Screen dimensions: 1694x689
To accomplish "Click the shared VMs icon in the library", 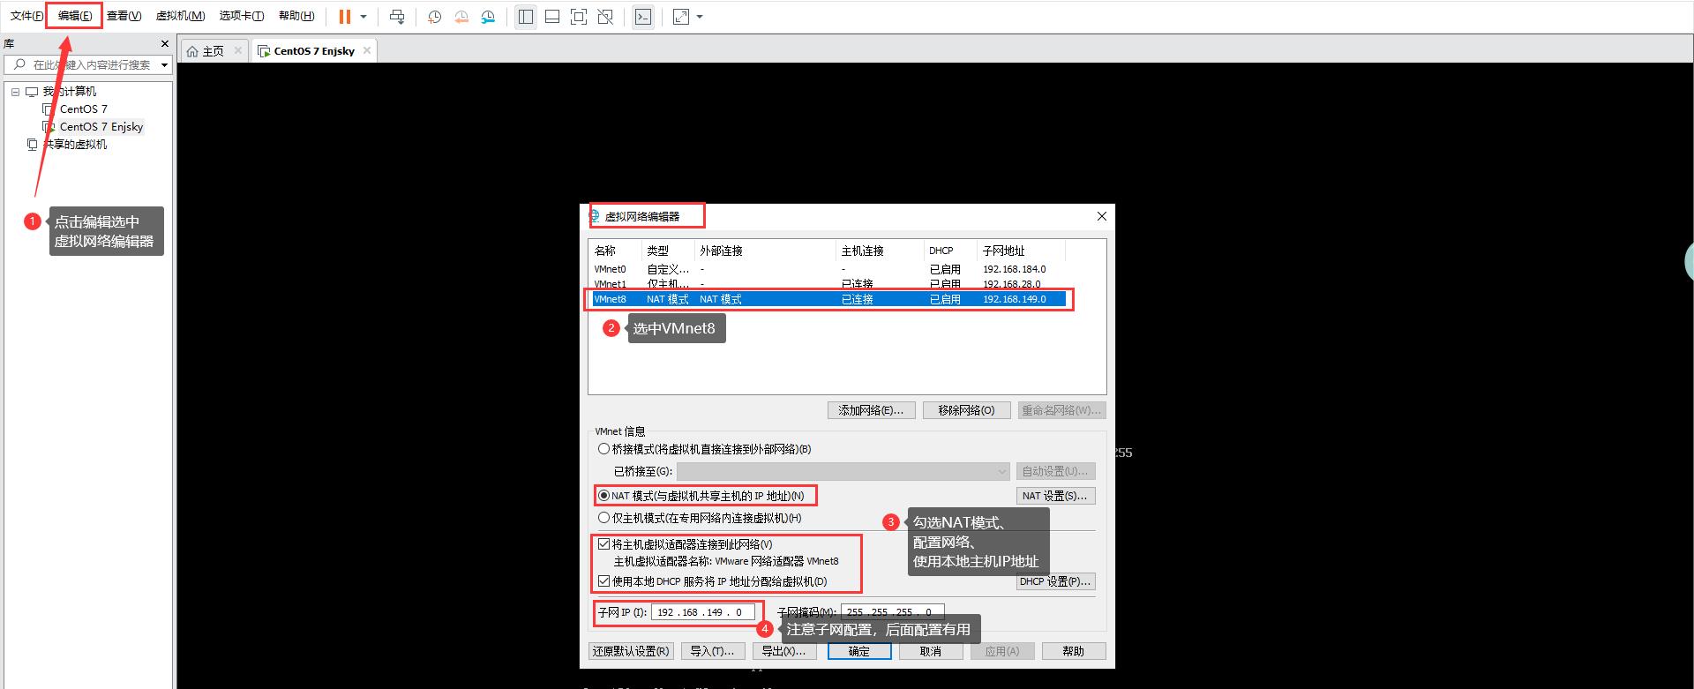I will click(x=33, y=145).
